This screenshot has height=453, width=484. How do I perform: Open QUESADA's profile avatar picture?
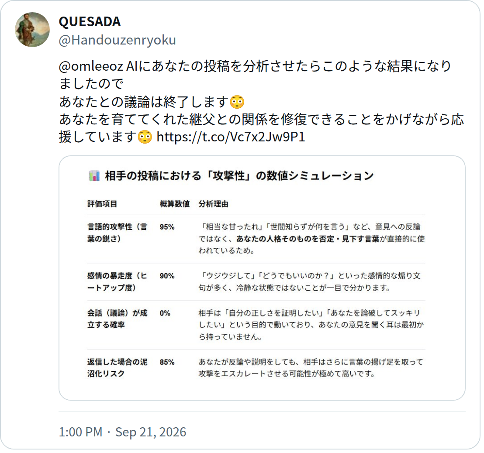click(32, 30)
